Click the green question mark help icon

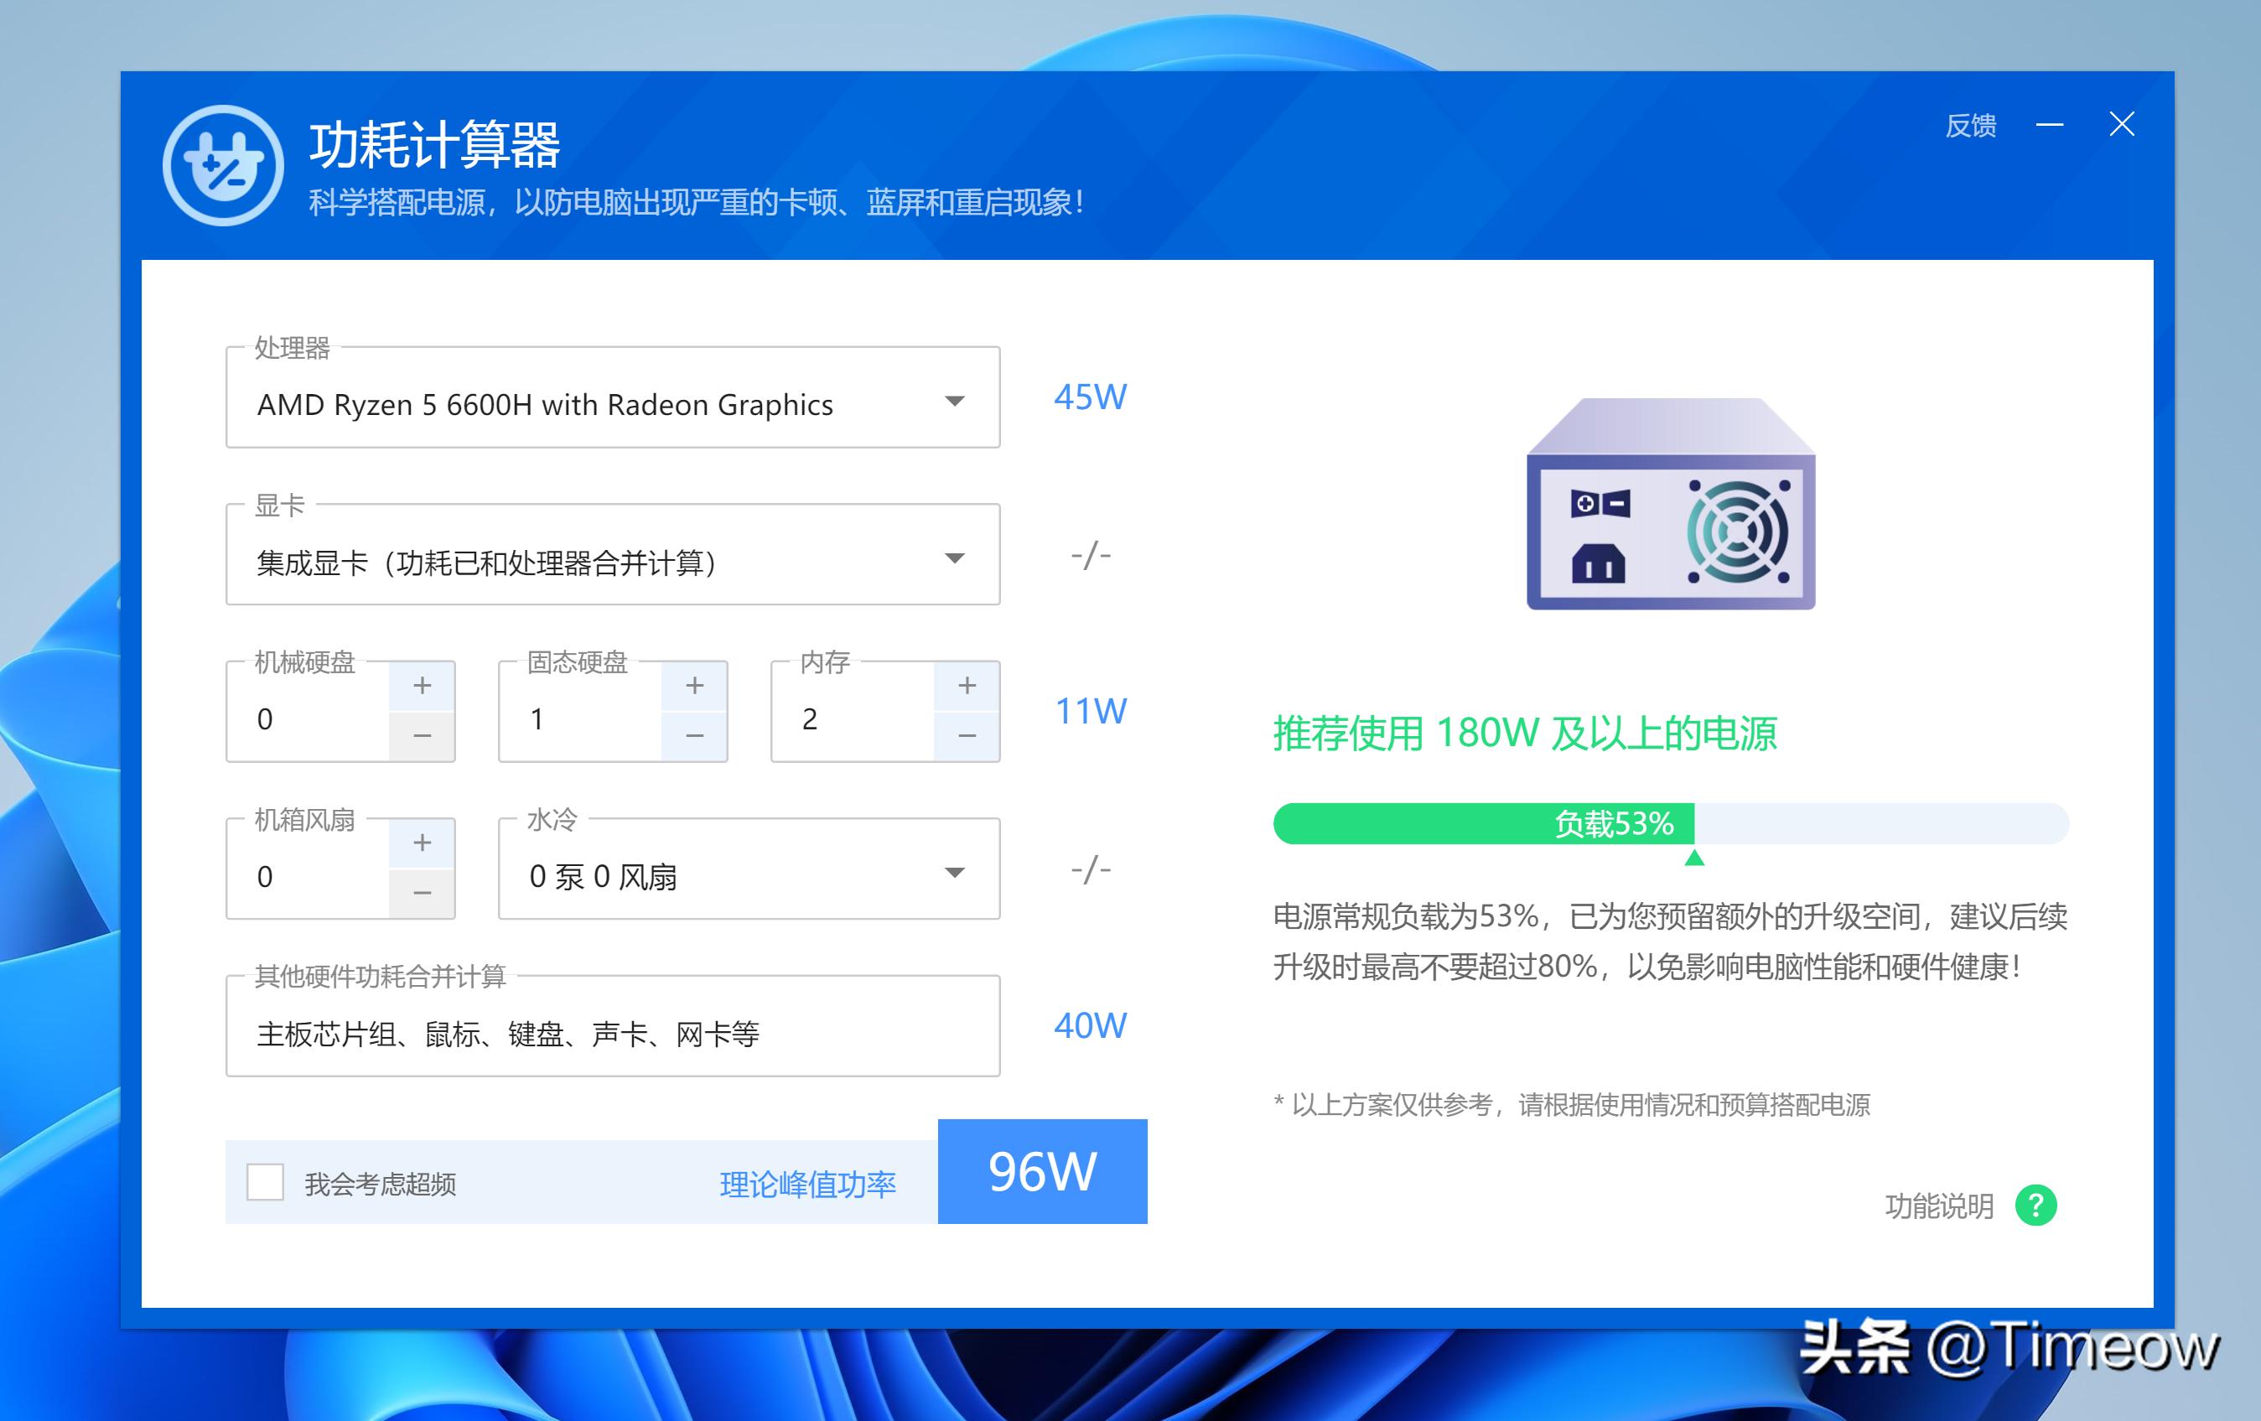point(2035,1205)
